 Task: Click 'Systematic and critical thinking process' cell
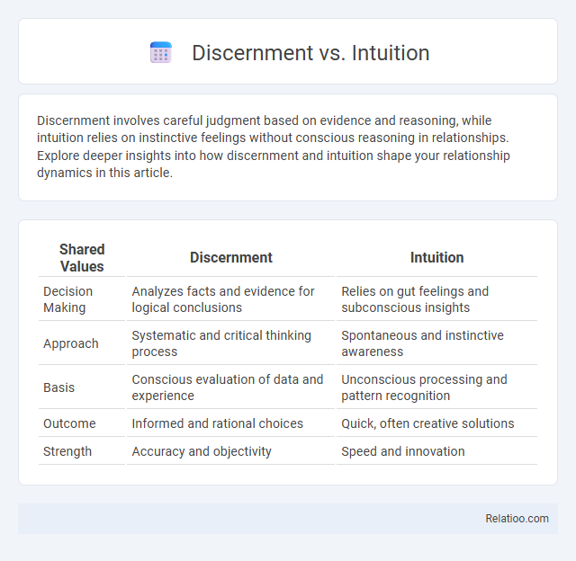click(x=221, y=343)
